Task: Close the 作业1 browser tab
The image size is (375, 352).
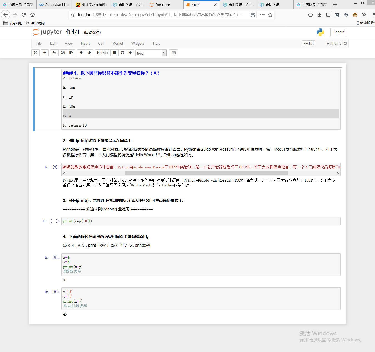Action: point(215,5)
